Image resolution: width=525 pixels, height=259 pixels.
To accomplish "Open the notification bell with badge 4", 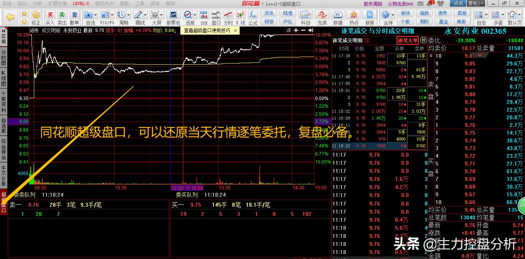I will pos(430,3).
